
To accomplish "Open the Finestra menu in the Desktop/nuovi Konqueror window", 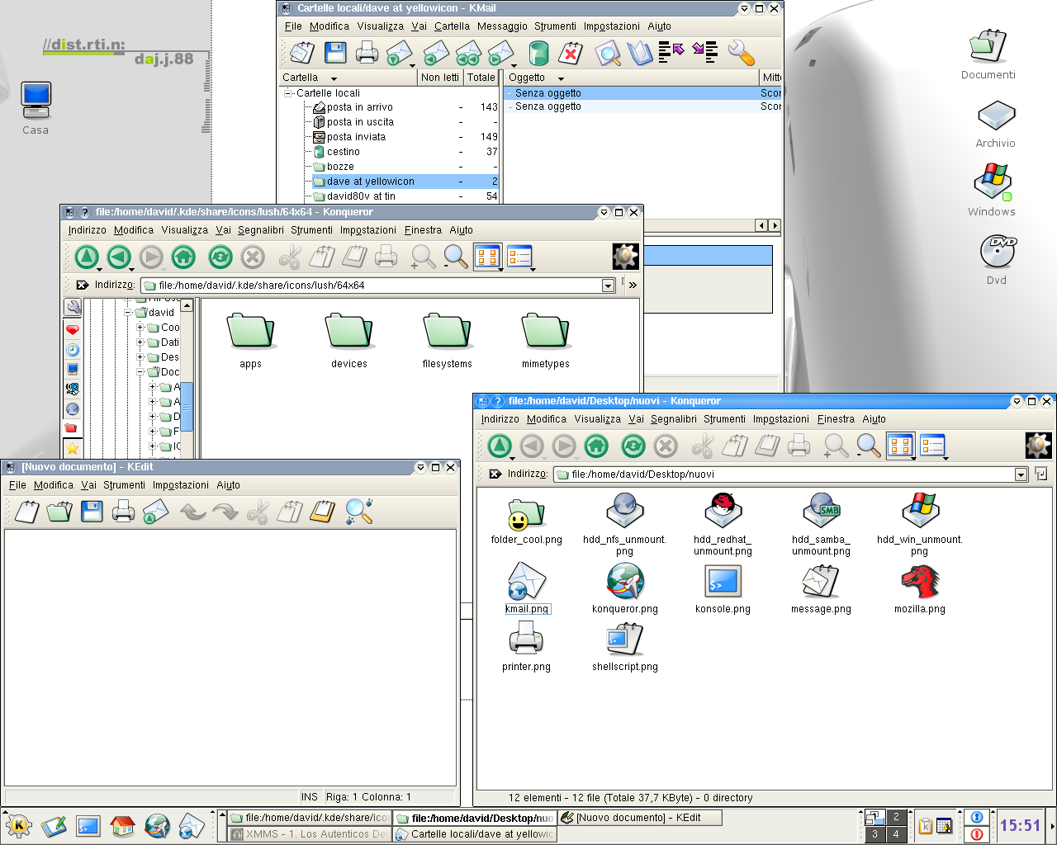I will tap(836, 419).
